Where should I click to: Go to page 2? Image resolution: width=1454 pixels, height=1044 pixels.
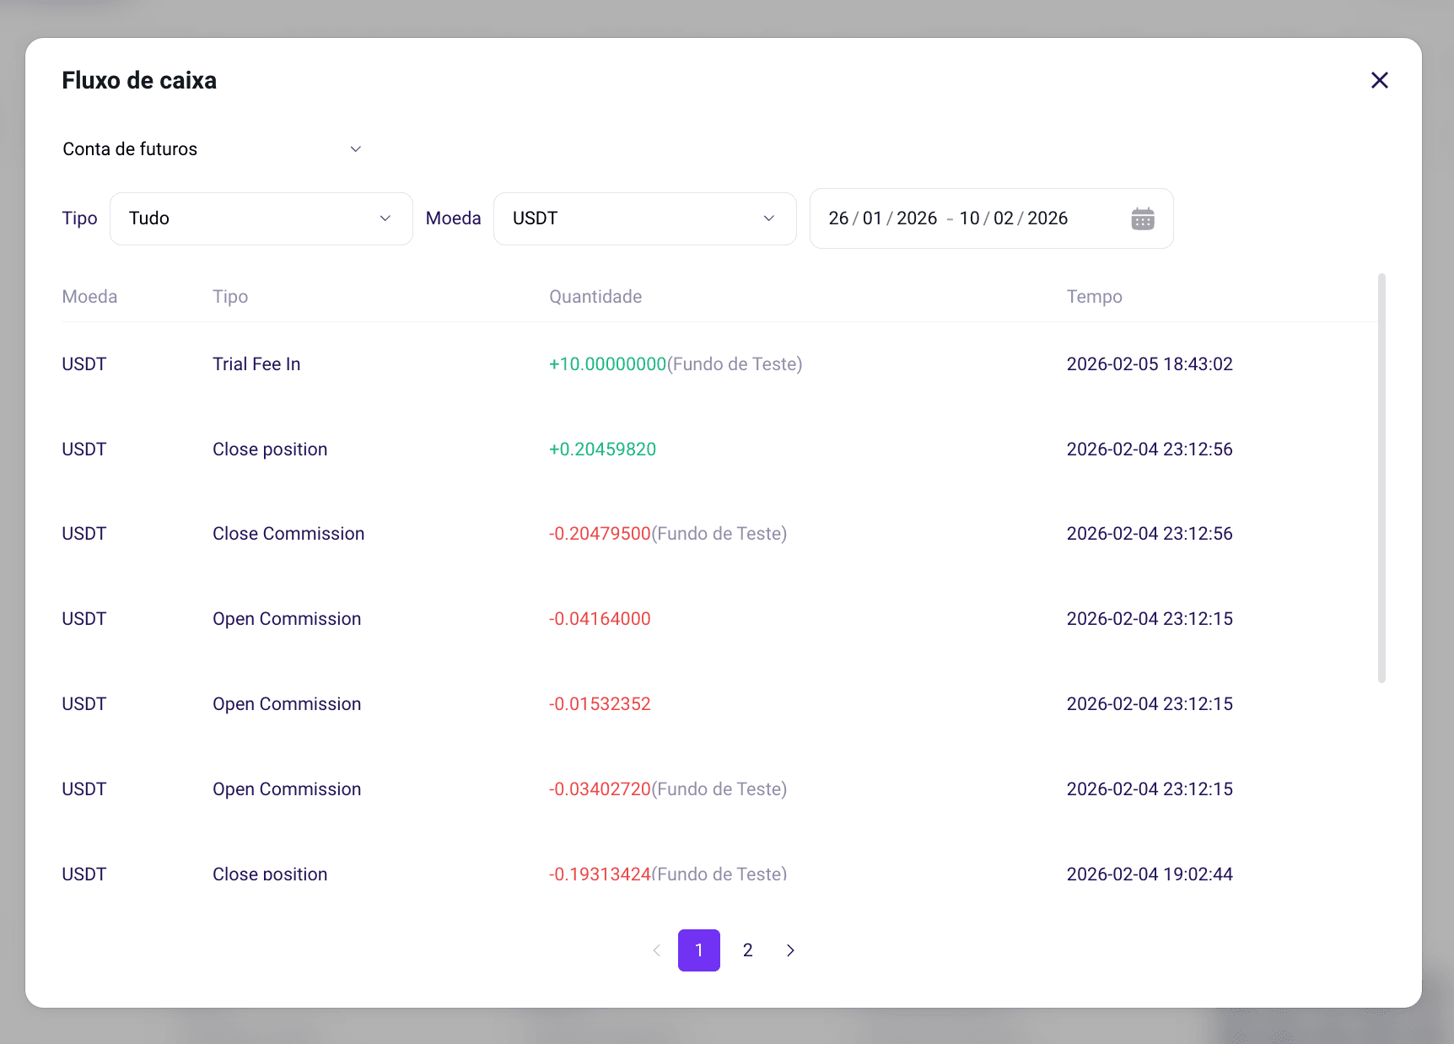coord(747,950)
